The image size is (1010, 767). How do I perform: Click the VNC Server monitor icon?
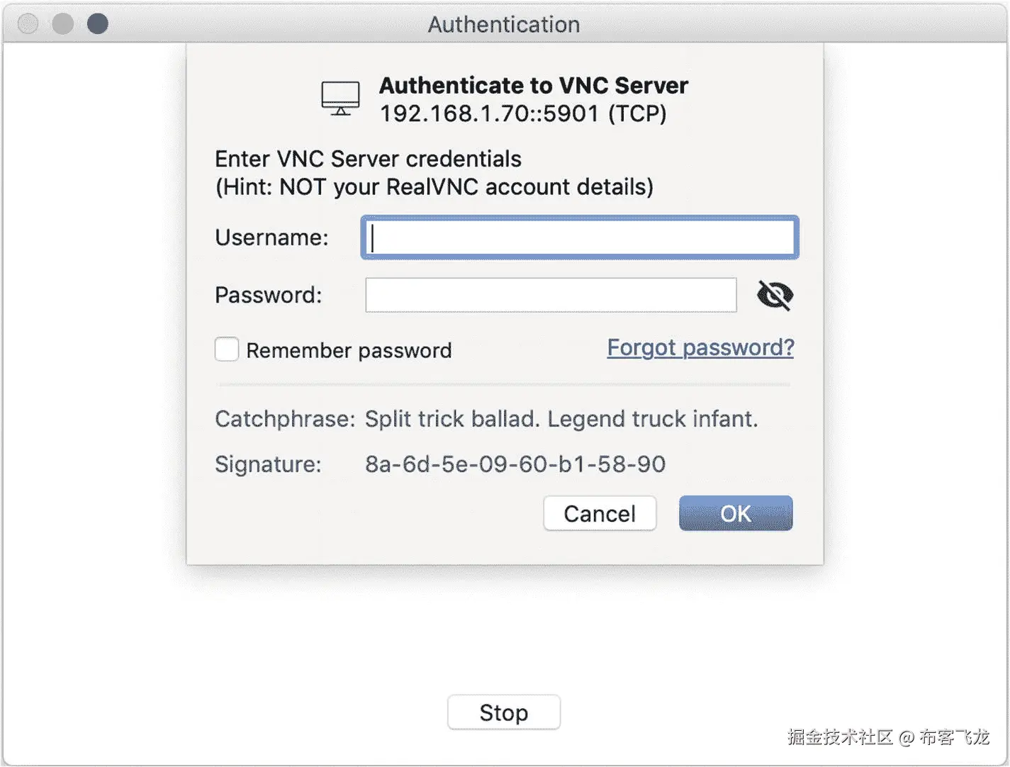pos(340,98)
